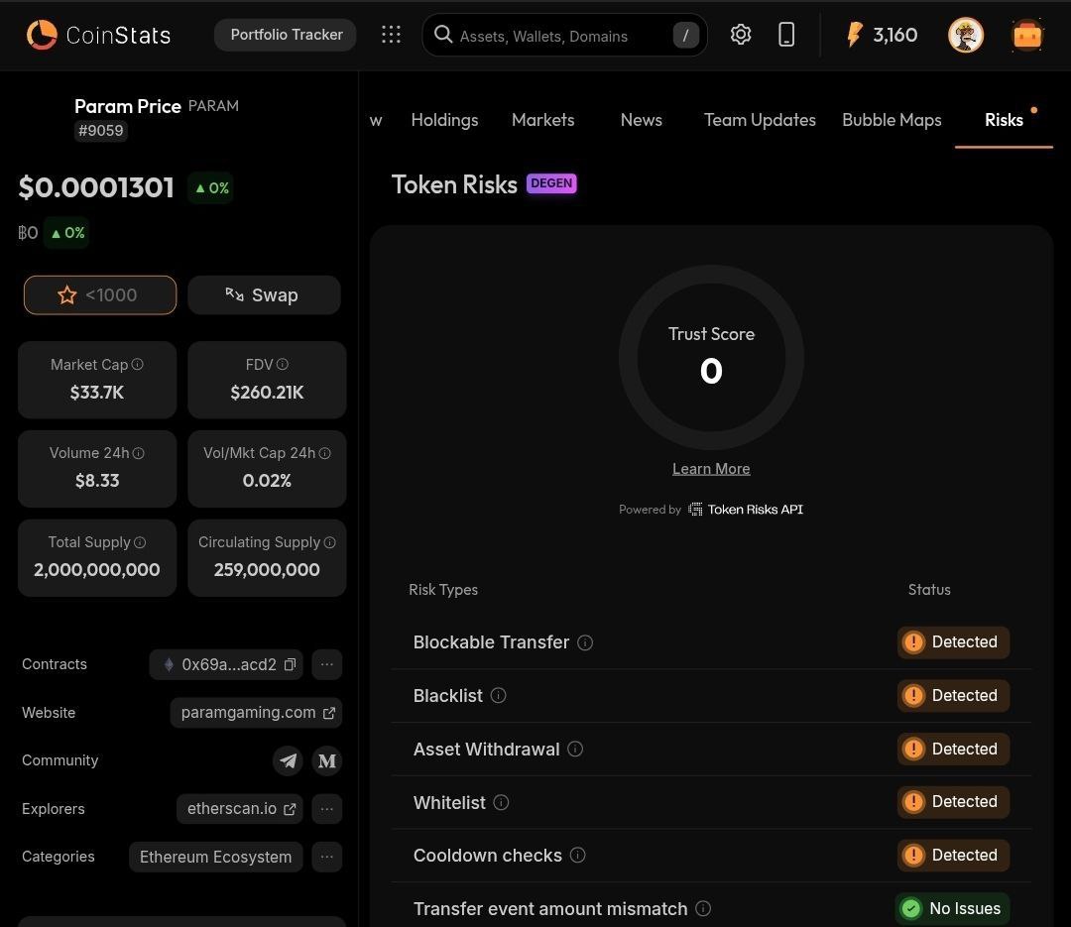
Task: Open the Telegram community icon
Action: click(x=289, y=760)
